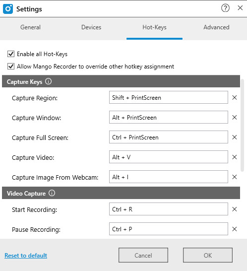The height and width of the screenshot is (271, 247).
Task: Click Reset to default link
Action: click(x=26, y=255)
